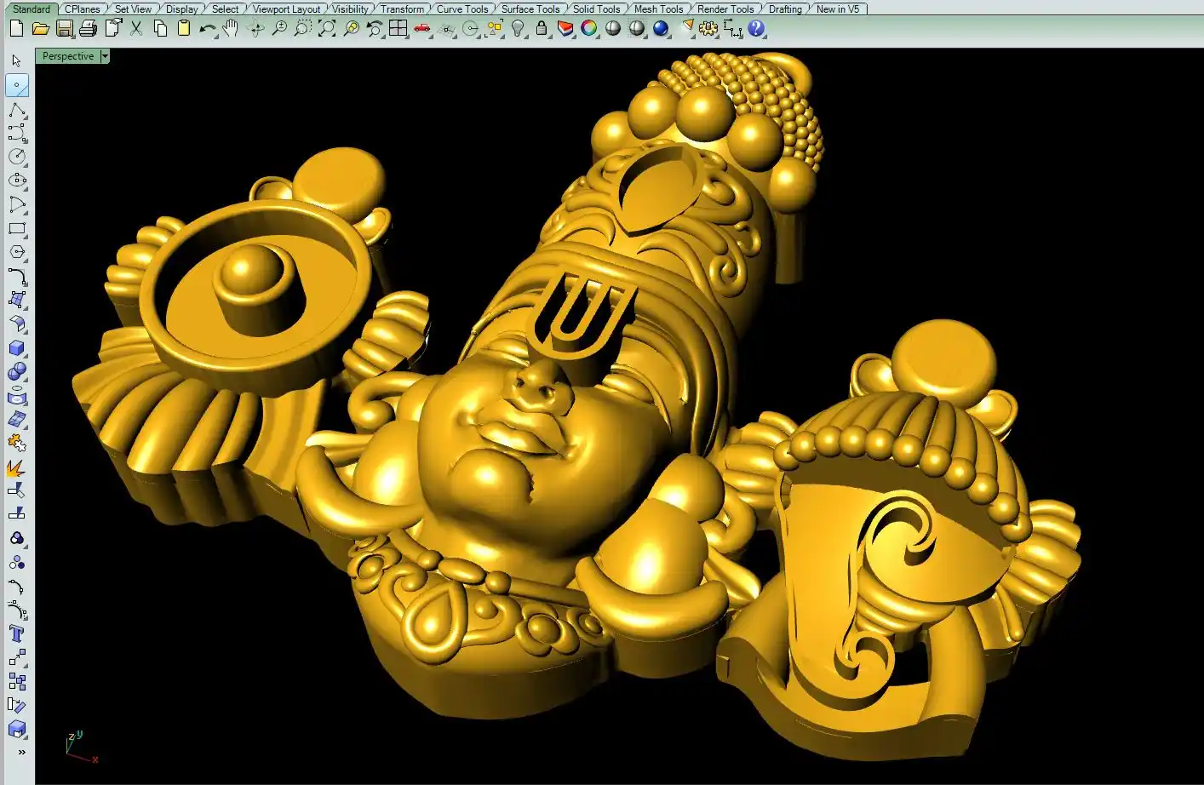Screen dimensions: 1204x785
Task: Select the Box solid tool in sidebar
Action: (x=16, y=348)
